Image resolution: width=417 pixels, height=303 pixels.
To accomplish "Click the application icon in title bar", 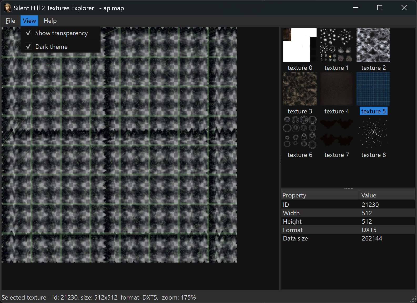I will [x=7, y=8].
